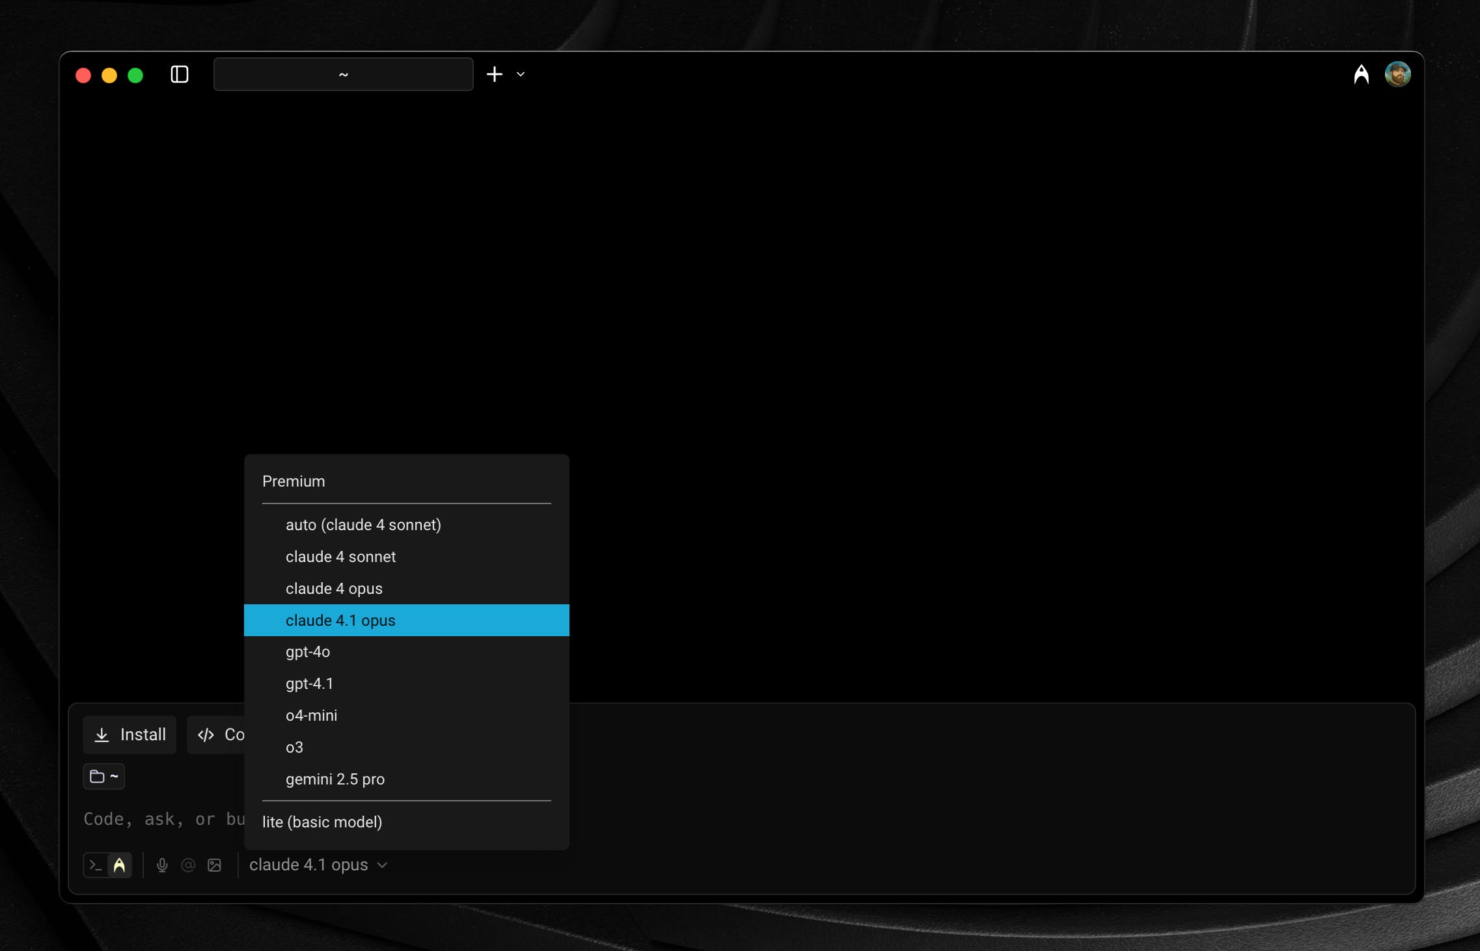
Task: Click the Install button
Action: pyautogui.click(x=130, y=735)
